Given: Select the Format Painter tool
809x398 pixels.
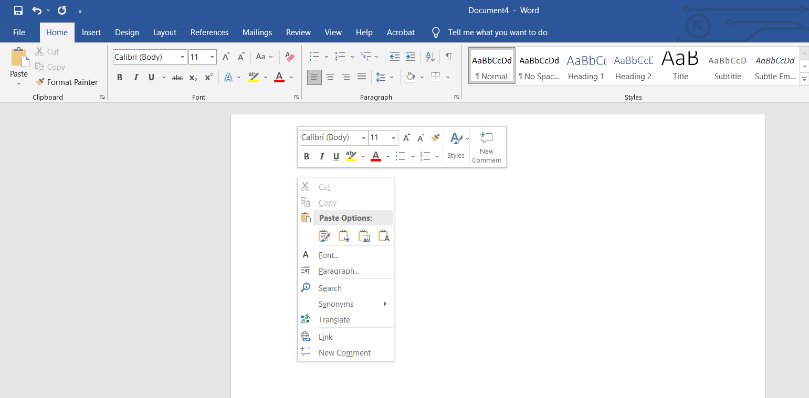Looking at the screenshot, I should click(67, 82).
